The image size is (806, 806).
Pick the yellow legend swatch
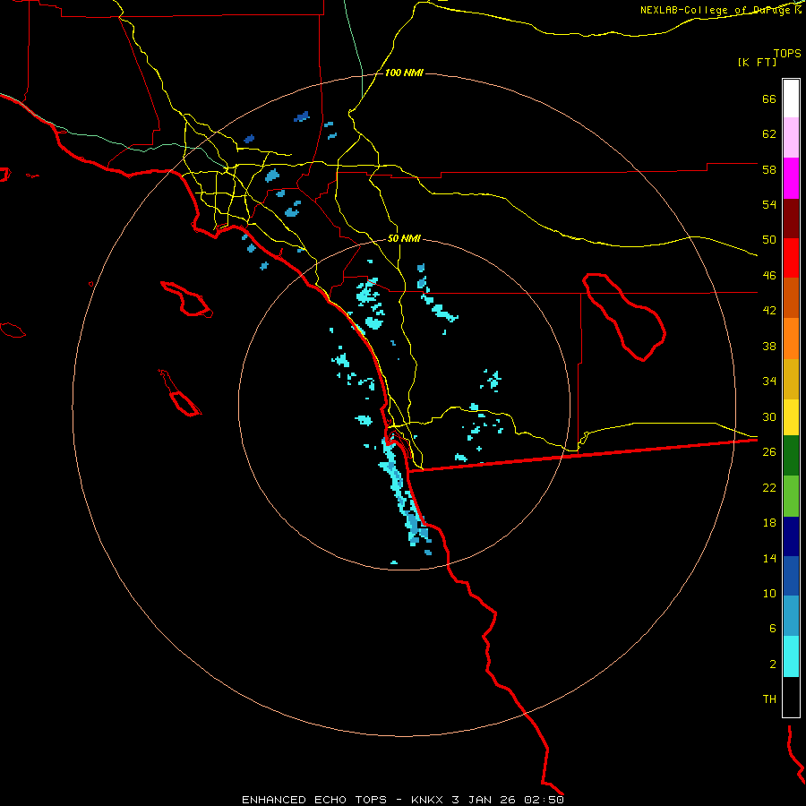coord(791,417)
